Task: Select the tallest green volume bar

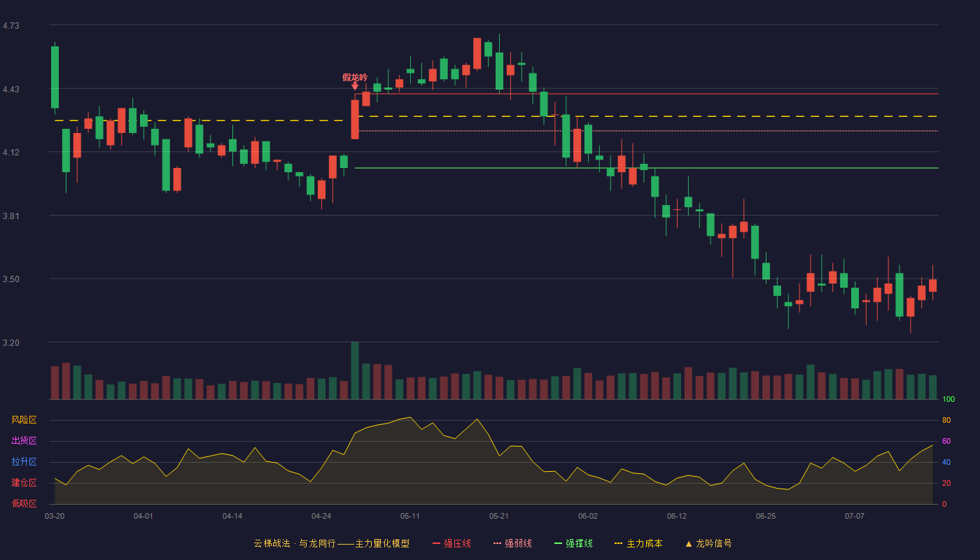Action: (355, 370)
